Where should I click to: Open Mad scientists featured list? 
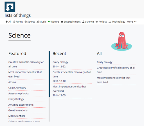pyautogui.click(x=17, y=116)
